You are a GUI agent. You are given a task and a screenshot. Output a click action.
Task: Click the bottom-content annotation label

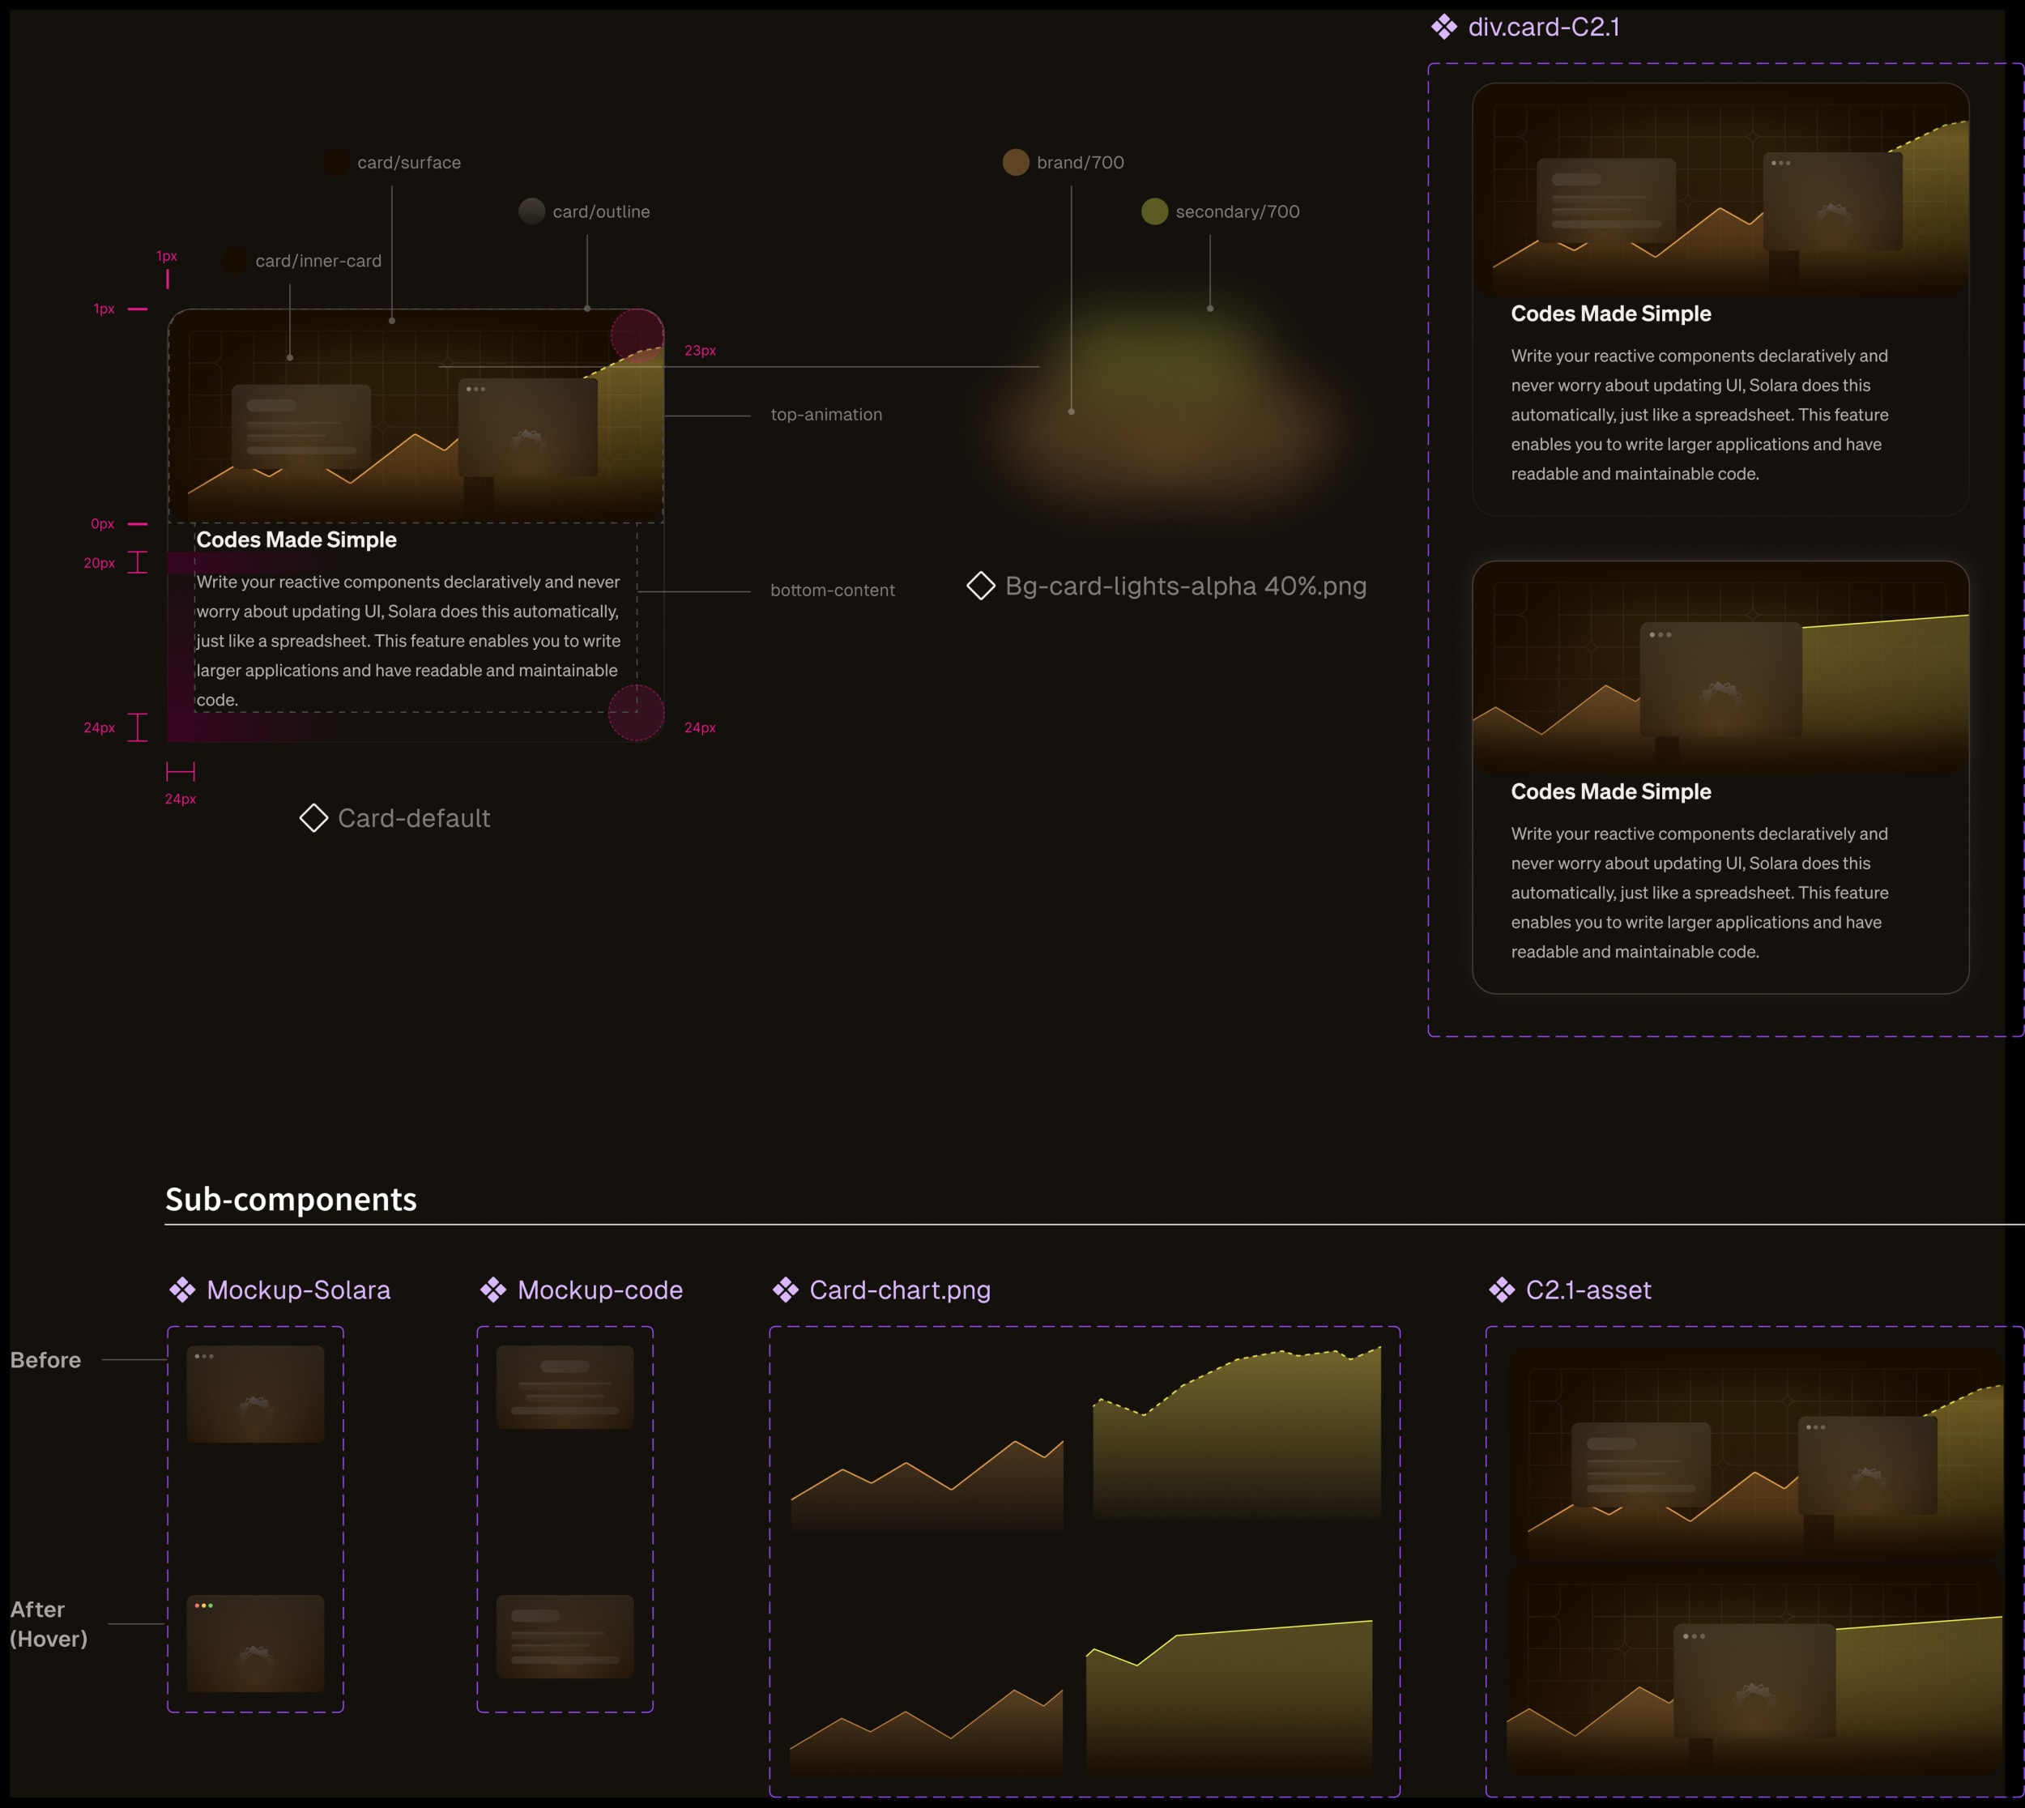point(832,590)
